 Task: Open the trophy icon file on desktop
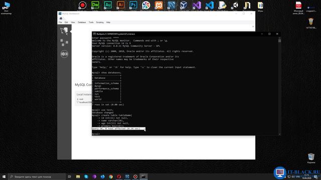click(311, 23)
